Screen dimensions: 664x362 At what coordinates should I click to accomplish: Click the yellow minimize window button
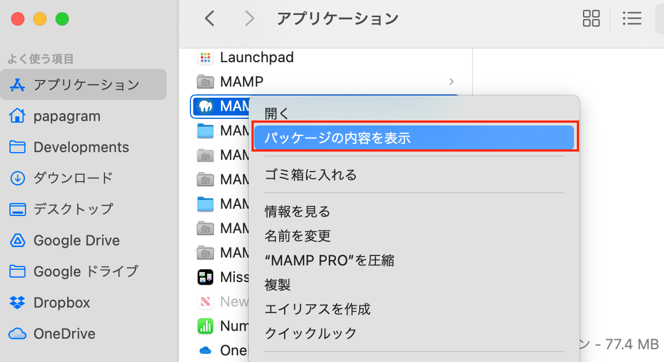click(40, 19)
